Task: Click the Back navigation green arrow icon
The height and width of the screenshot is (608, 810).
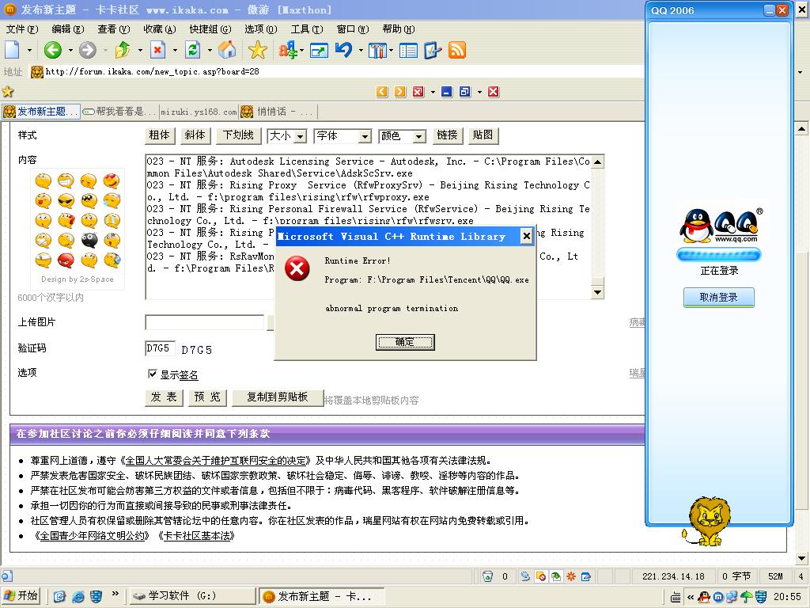Action: (53, 50)
